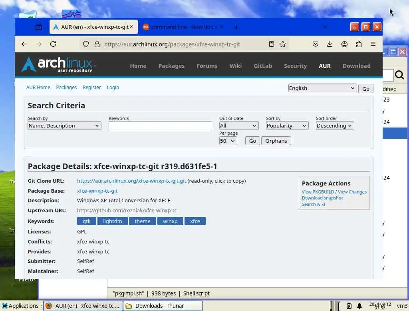Click Go next to the language selector
The height and width of the screenshot is (311, 409).
coord(365,89)
